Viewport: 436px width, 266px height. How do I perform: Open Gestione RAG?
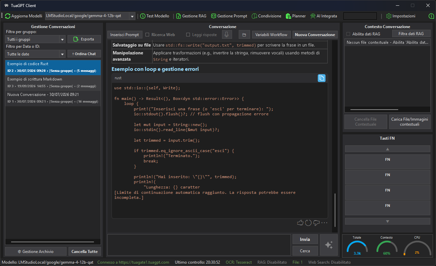click(191, 16)
